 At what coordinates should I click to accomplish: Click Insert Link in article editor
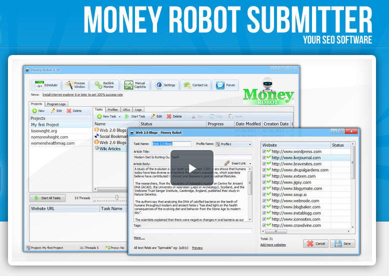[x=235, y=163]
